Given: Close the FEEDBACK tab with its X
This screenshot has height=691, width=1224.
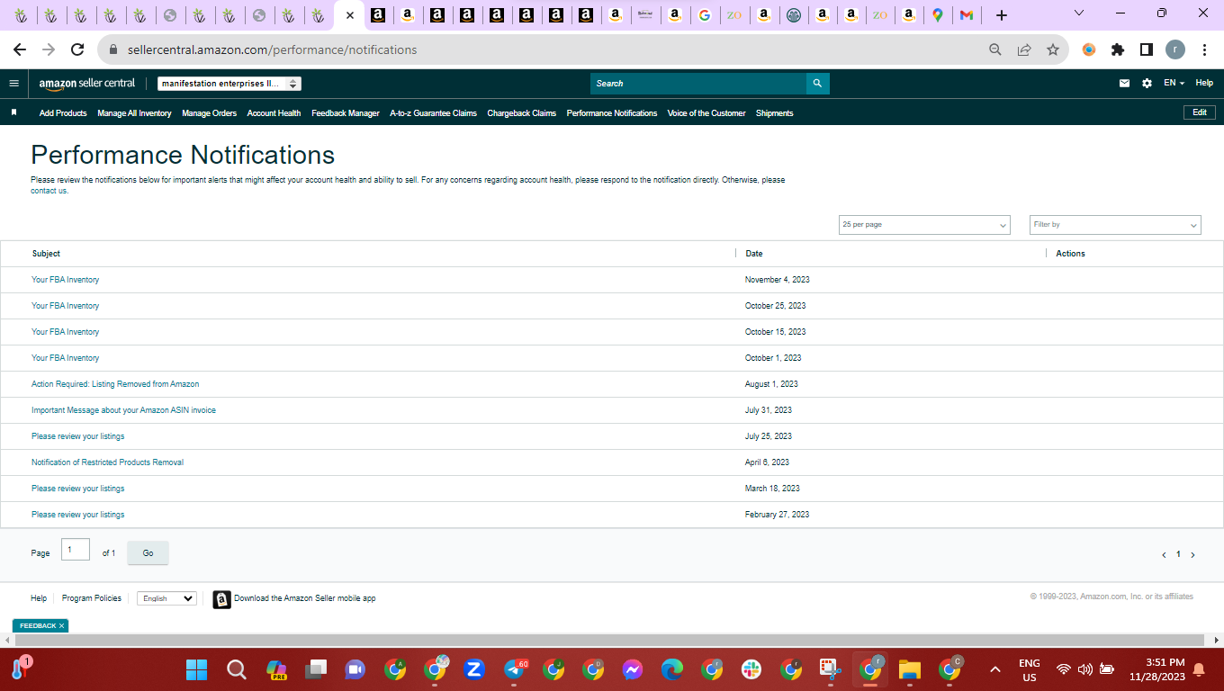Looking at the screenshot, I should click(61, 625).
